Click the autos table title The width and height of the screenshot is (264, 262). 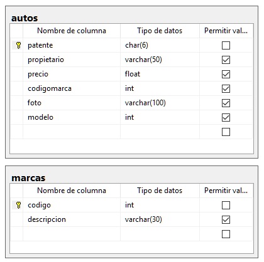pos(25,18)
